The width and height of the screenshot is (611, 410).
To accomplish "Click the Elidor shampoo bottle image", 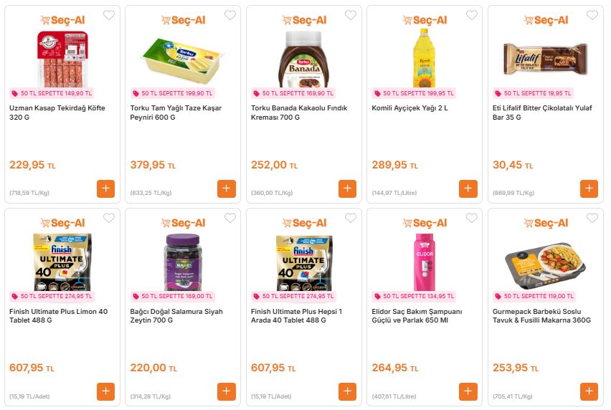I will pyautogui.click(x=424, y=261).
